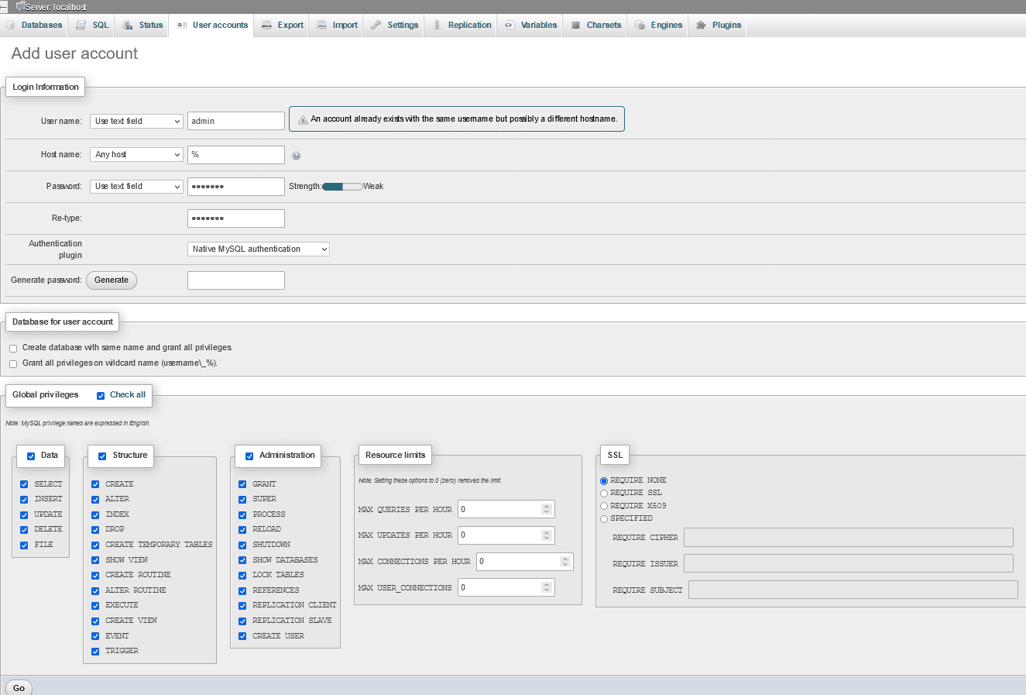Click the password strength meter
This screenshot has height=695, width=1026.
(x=342, y=187)
